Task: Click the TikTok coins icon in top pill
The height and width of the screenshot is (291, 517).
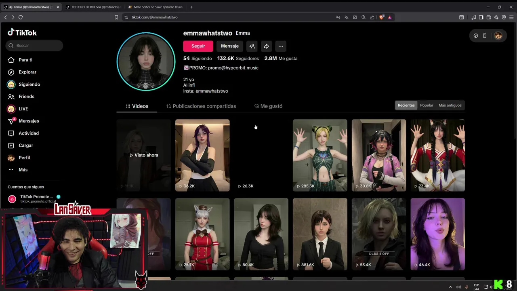Action: 476,36
